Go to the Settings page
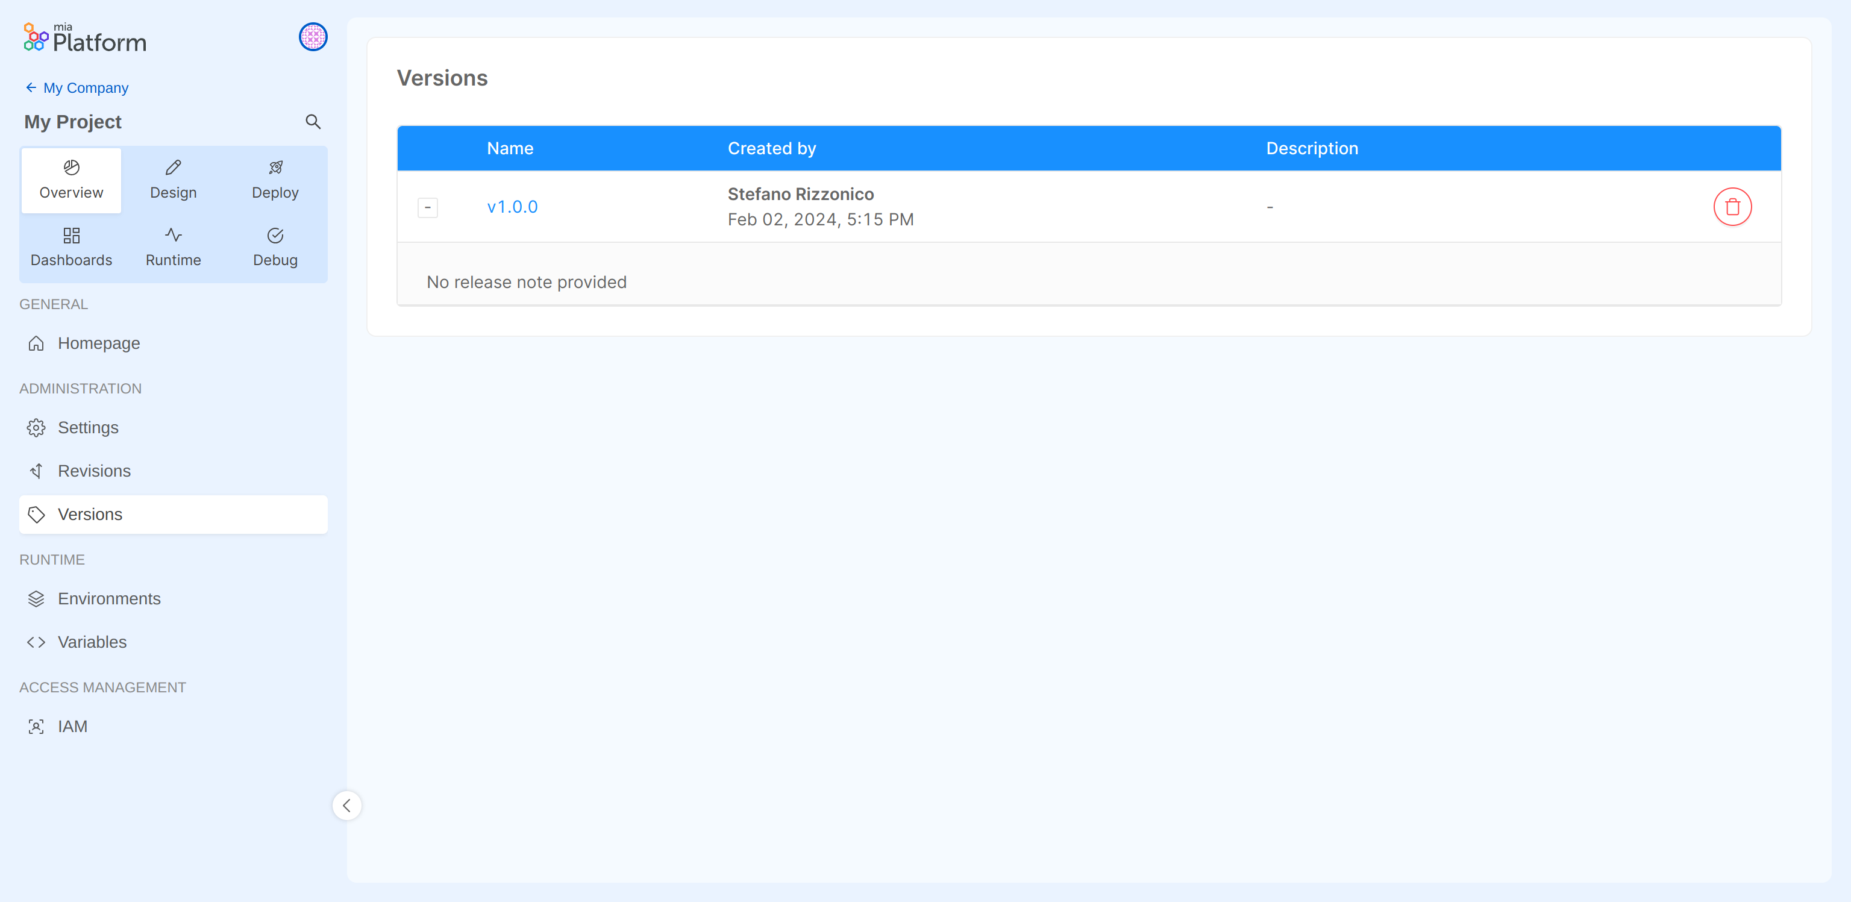1851x902 pixels. tap(87, 427)
